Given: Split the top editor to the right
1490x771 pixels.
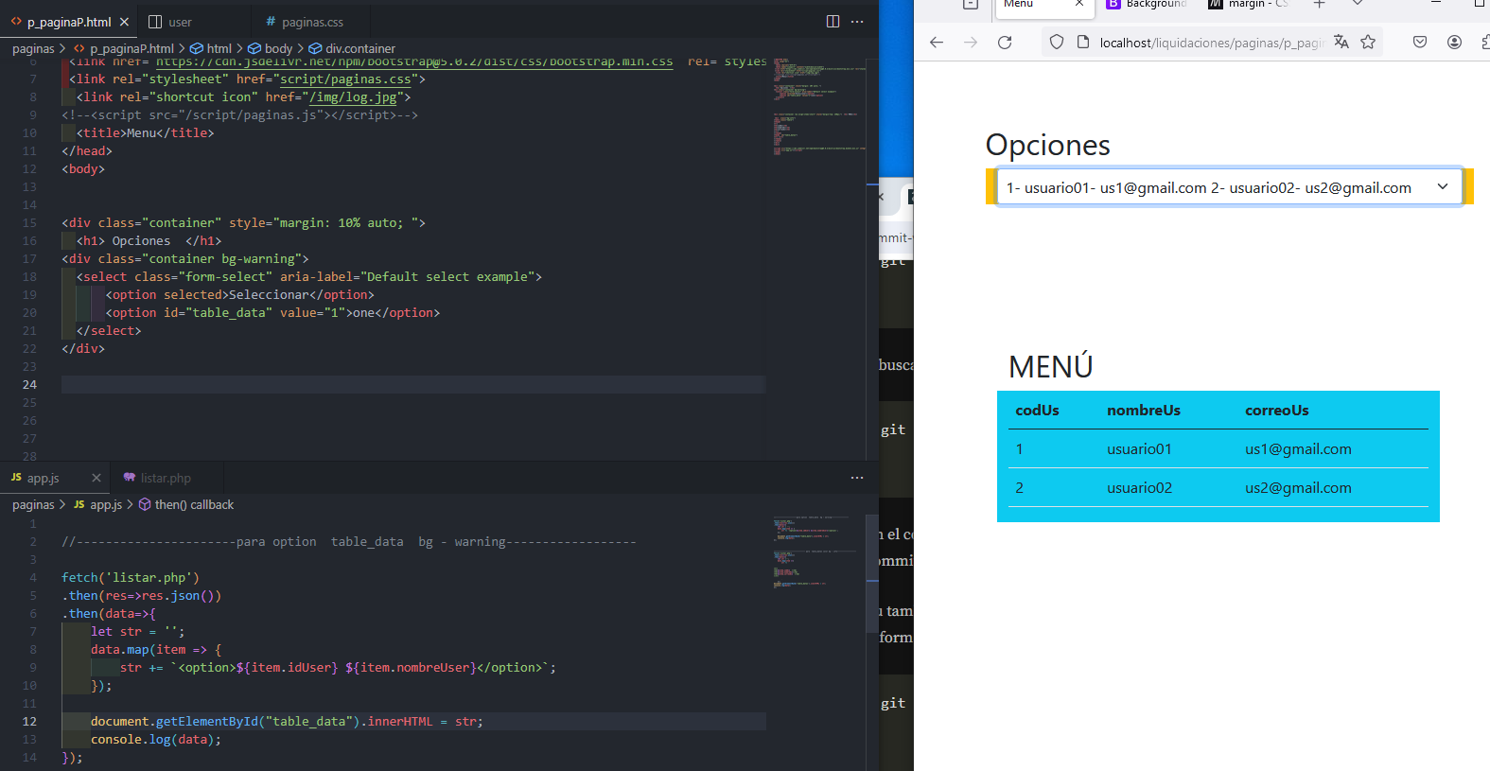Looking at the screenshot, I should click(833, 22).
